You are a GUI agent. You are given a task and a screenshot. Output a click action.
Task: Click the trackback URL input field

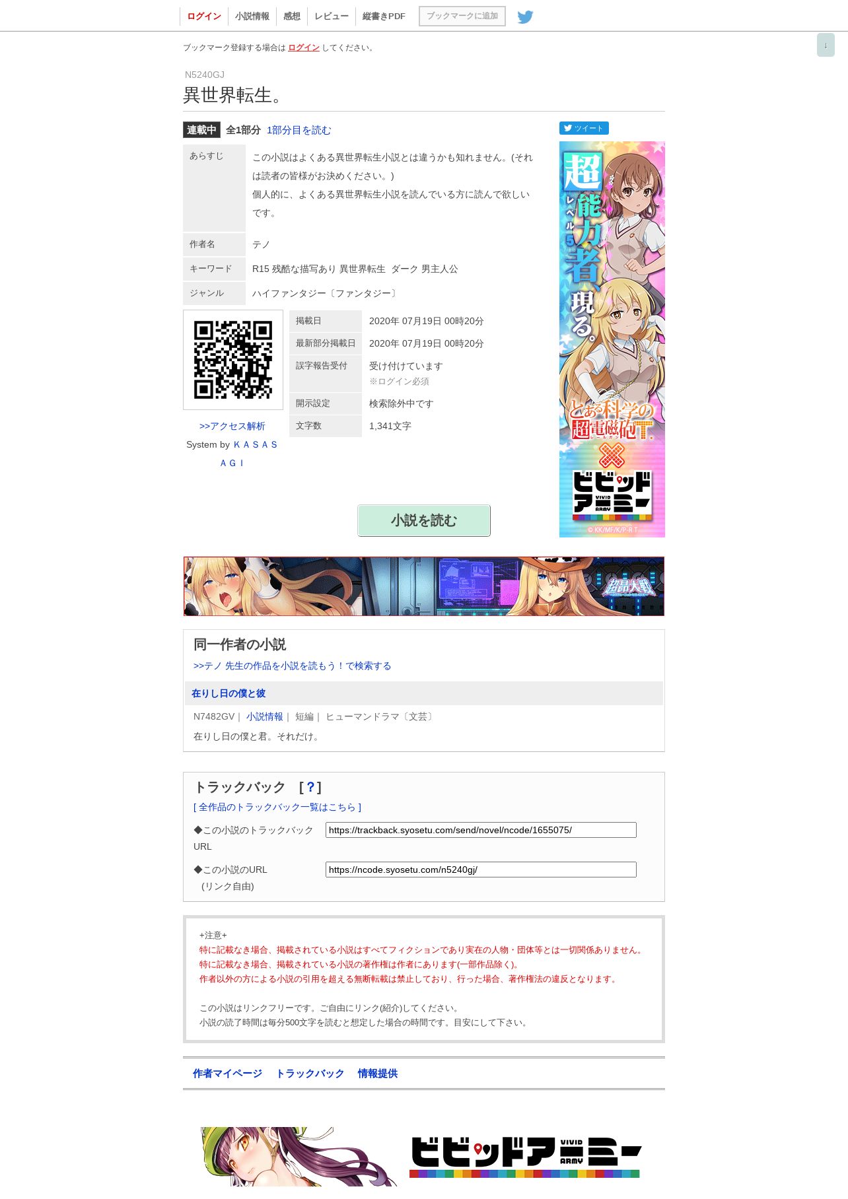[x=481, y=830]
